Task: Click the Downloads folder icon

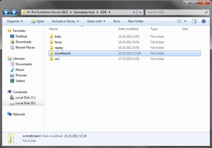Action: [x=12, y=42]
